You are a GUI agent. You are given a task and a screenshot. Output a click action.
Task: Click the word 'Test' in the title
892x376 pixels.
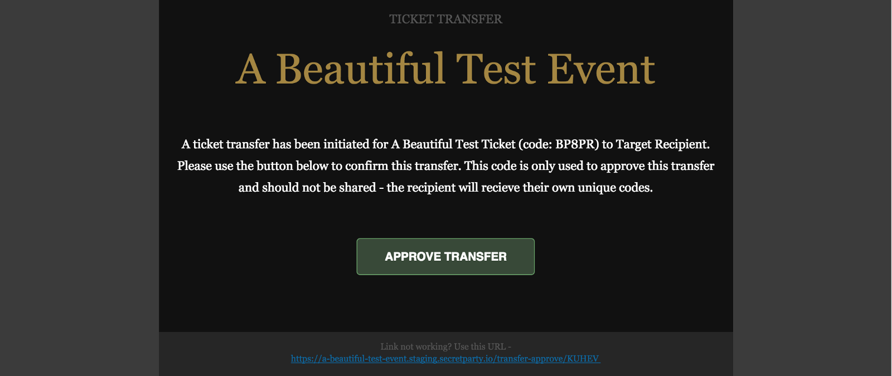[x=496, y=69]
